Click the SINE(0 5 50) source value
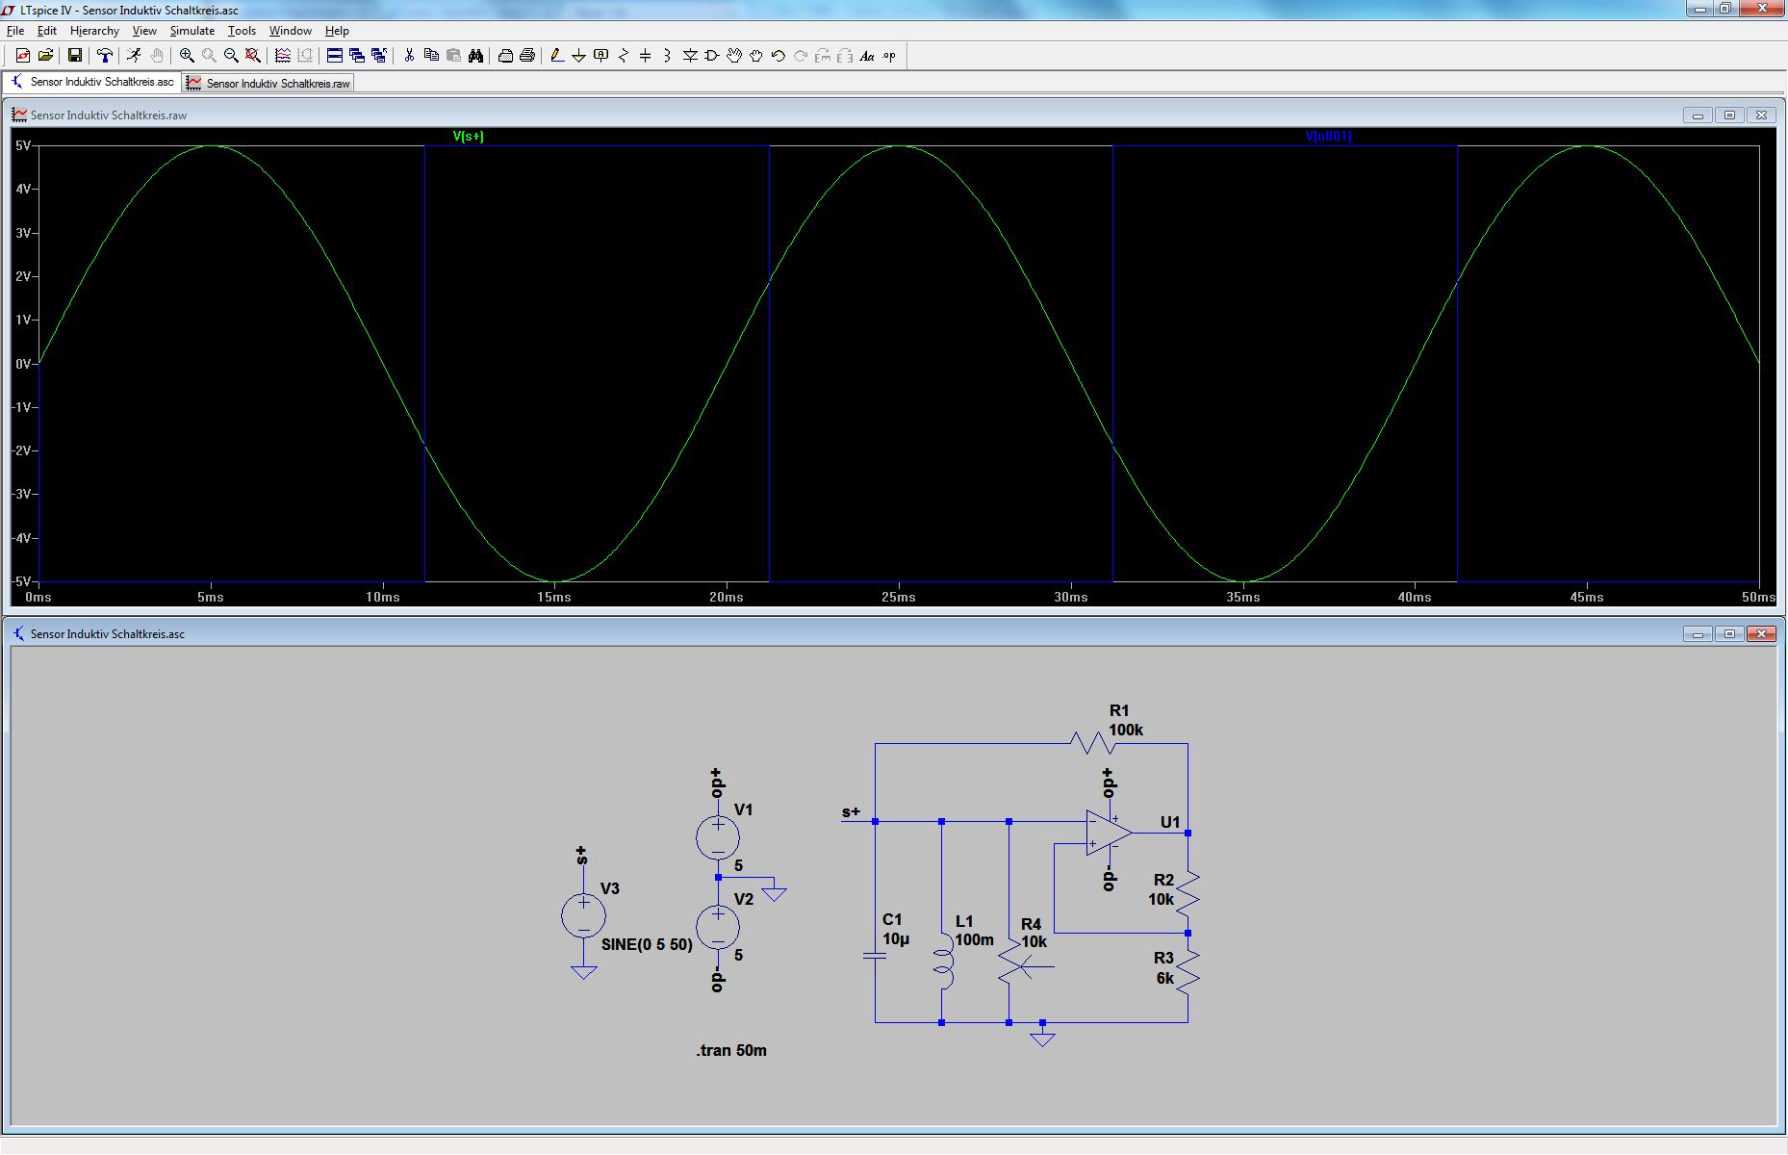The width and height of the screenshot is (1788, 1155). click(x=647, y=944)
